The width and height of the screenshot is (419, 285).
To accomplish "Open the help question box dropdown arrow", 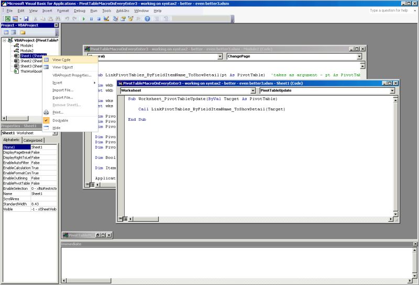I will pyautogui.click(x=415, y=10).
